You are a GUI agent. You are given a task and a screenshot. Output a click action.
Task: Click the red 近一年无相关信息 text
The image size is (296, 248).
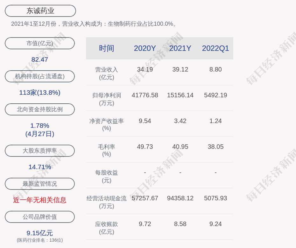[x=40, y=200]
